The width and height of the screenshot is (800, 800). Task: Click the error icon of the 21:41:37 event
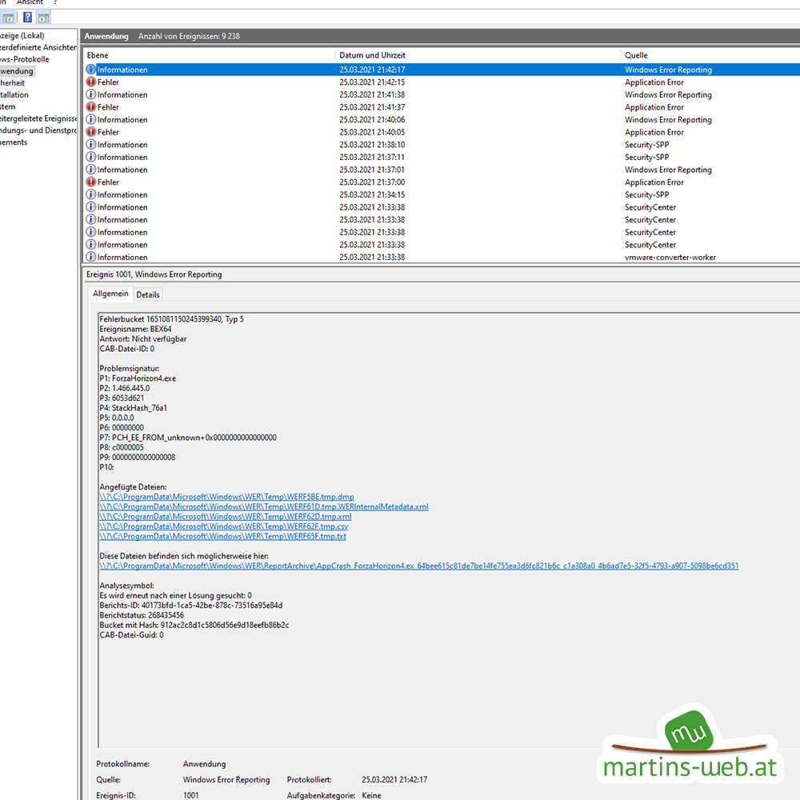pyautogui.click(x=91, y=106)
